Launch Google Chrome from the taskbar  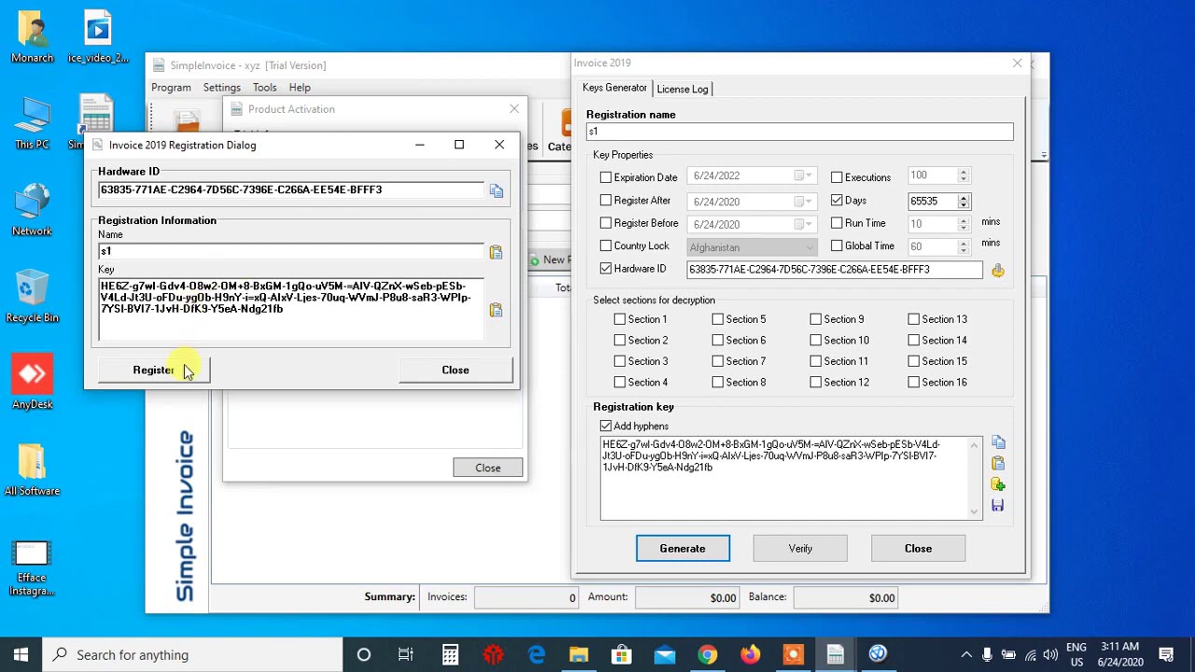(x=707, y=654)
